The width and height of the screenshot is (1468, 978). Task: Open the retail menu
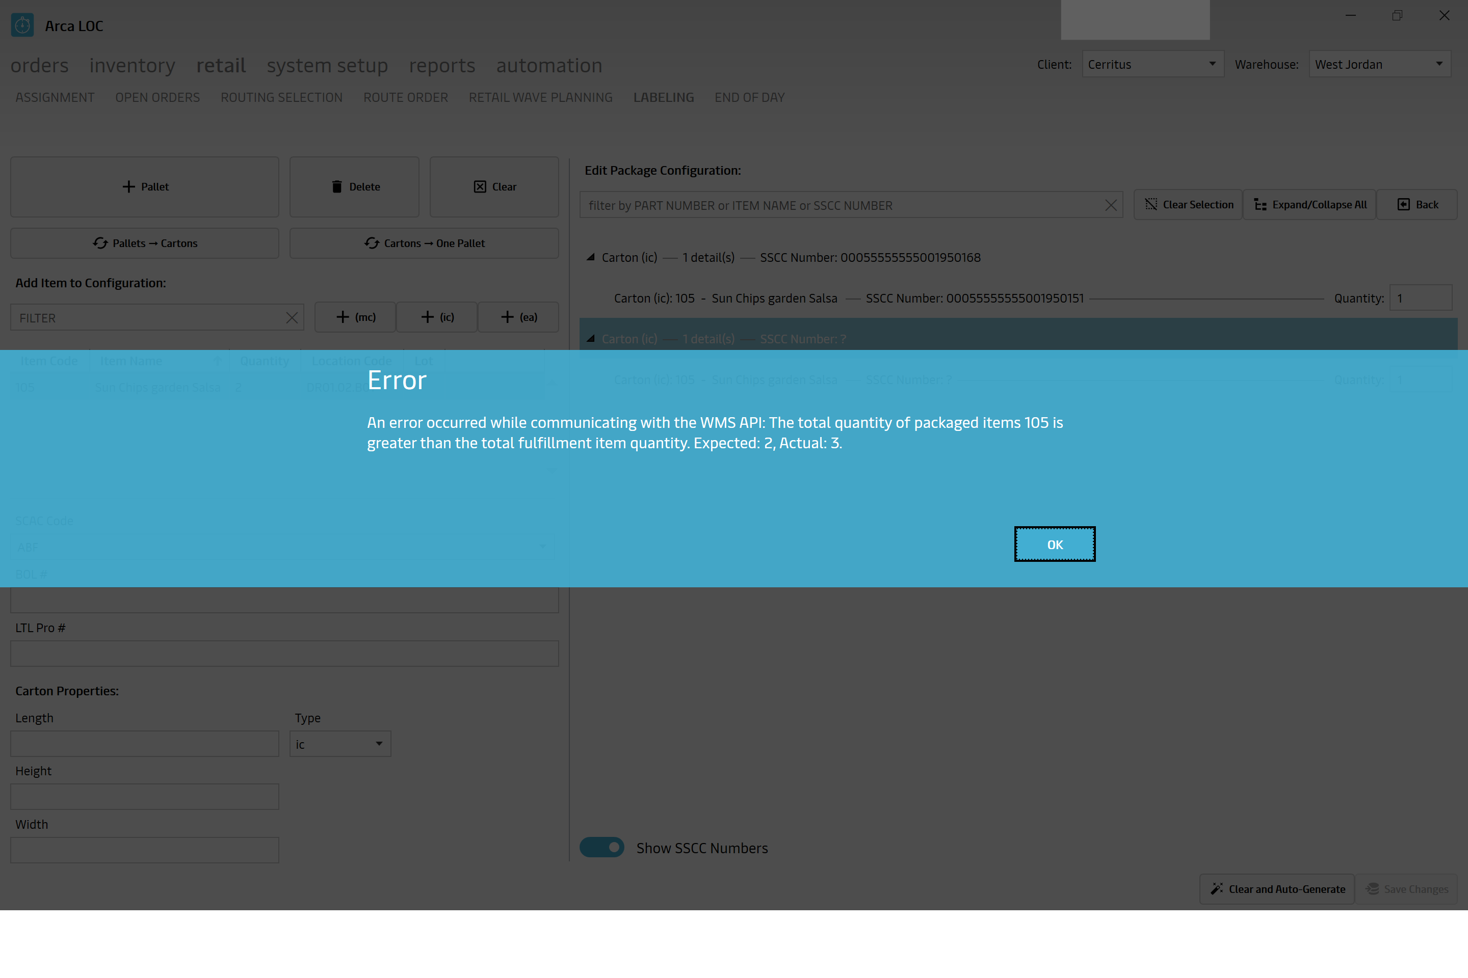tap(221, 66)
